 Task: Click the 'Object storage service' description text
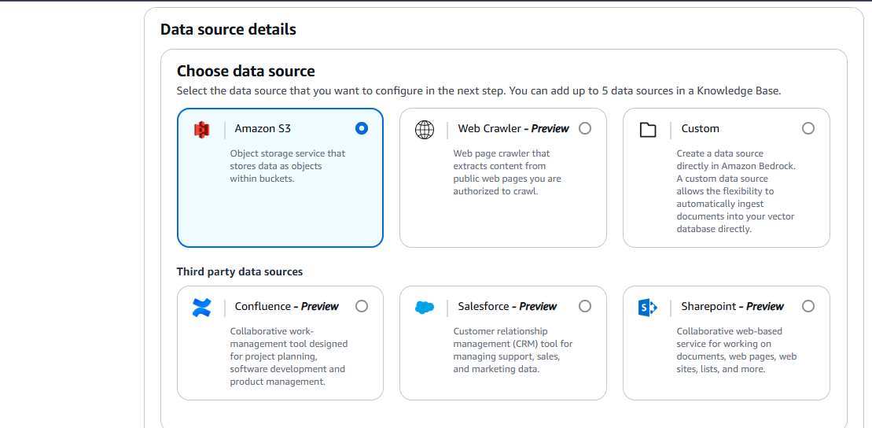tap(288, 166)
